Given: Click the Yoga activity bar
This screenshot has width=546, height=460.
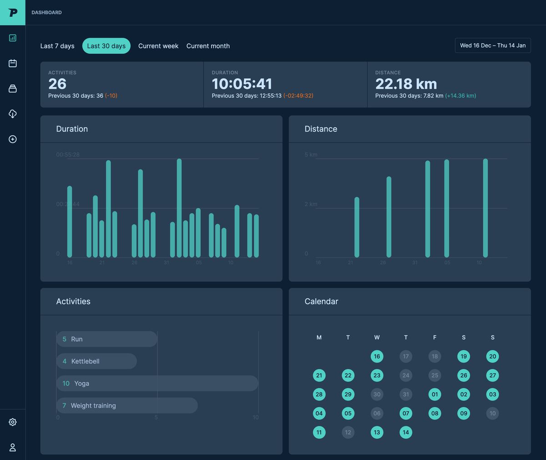Looking at the screenshot, I should point(157,384).
